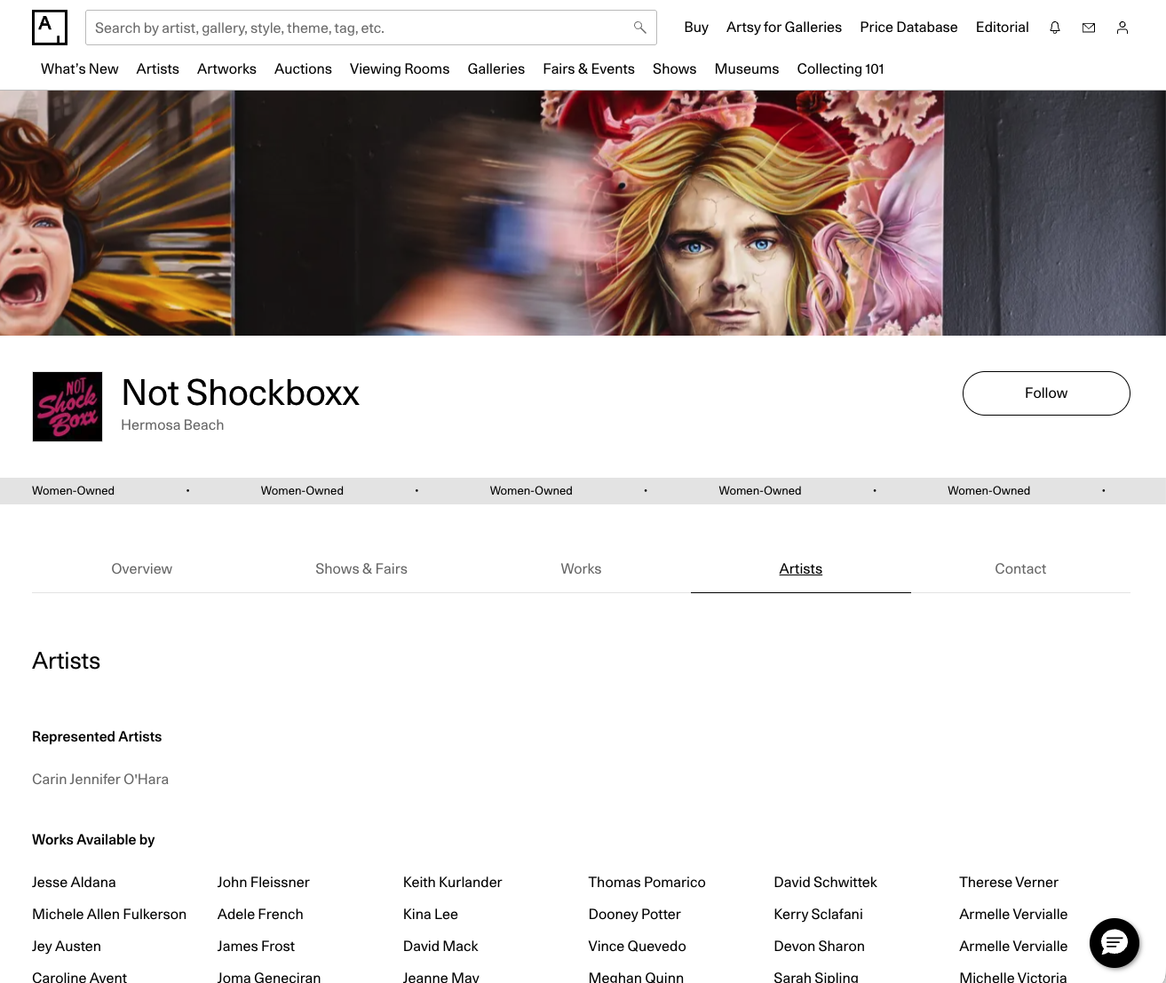Open the chat support bubble
The width and height of the screenshot is (1166, 983).
coord(1114,943)
